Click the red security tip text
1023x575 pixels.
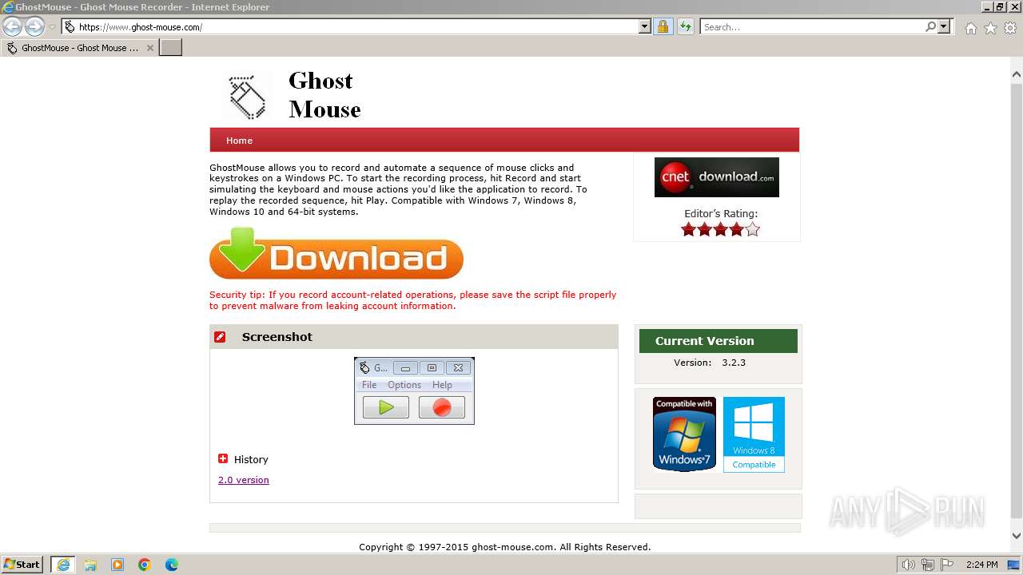tap(413, 300)
